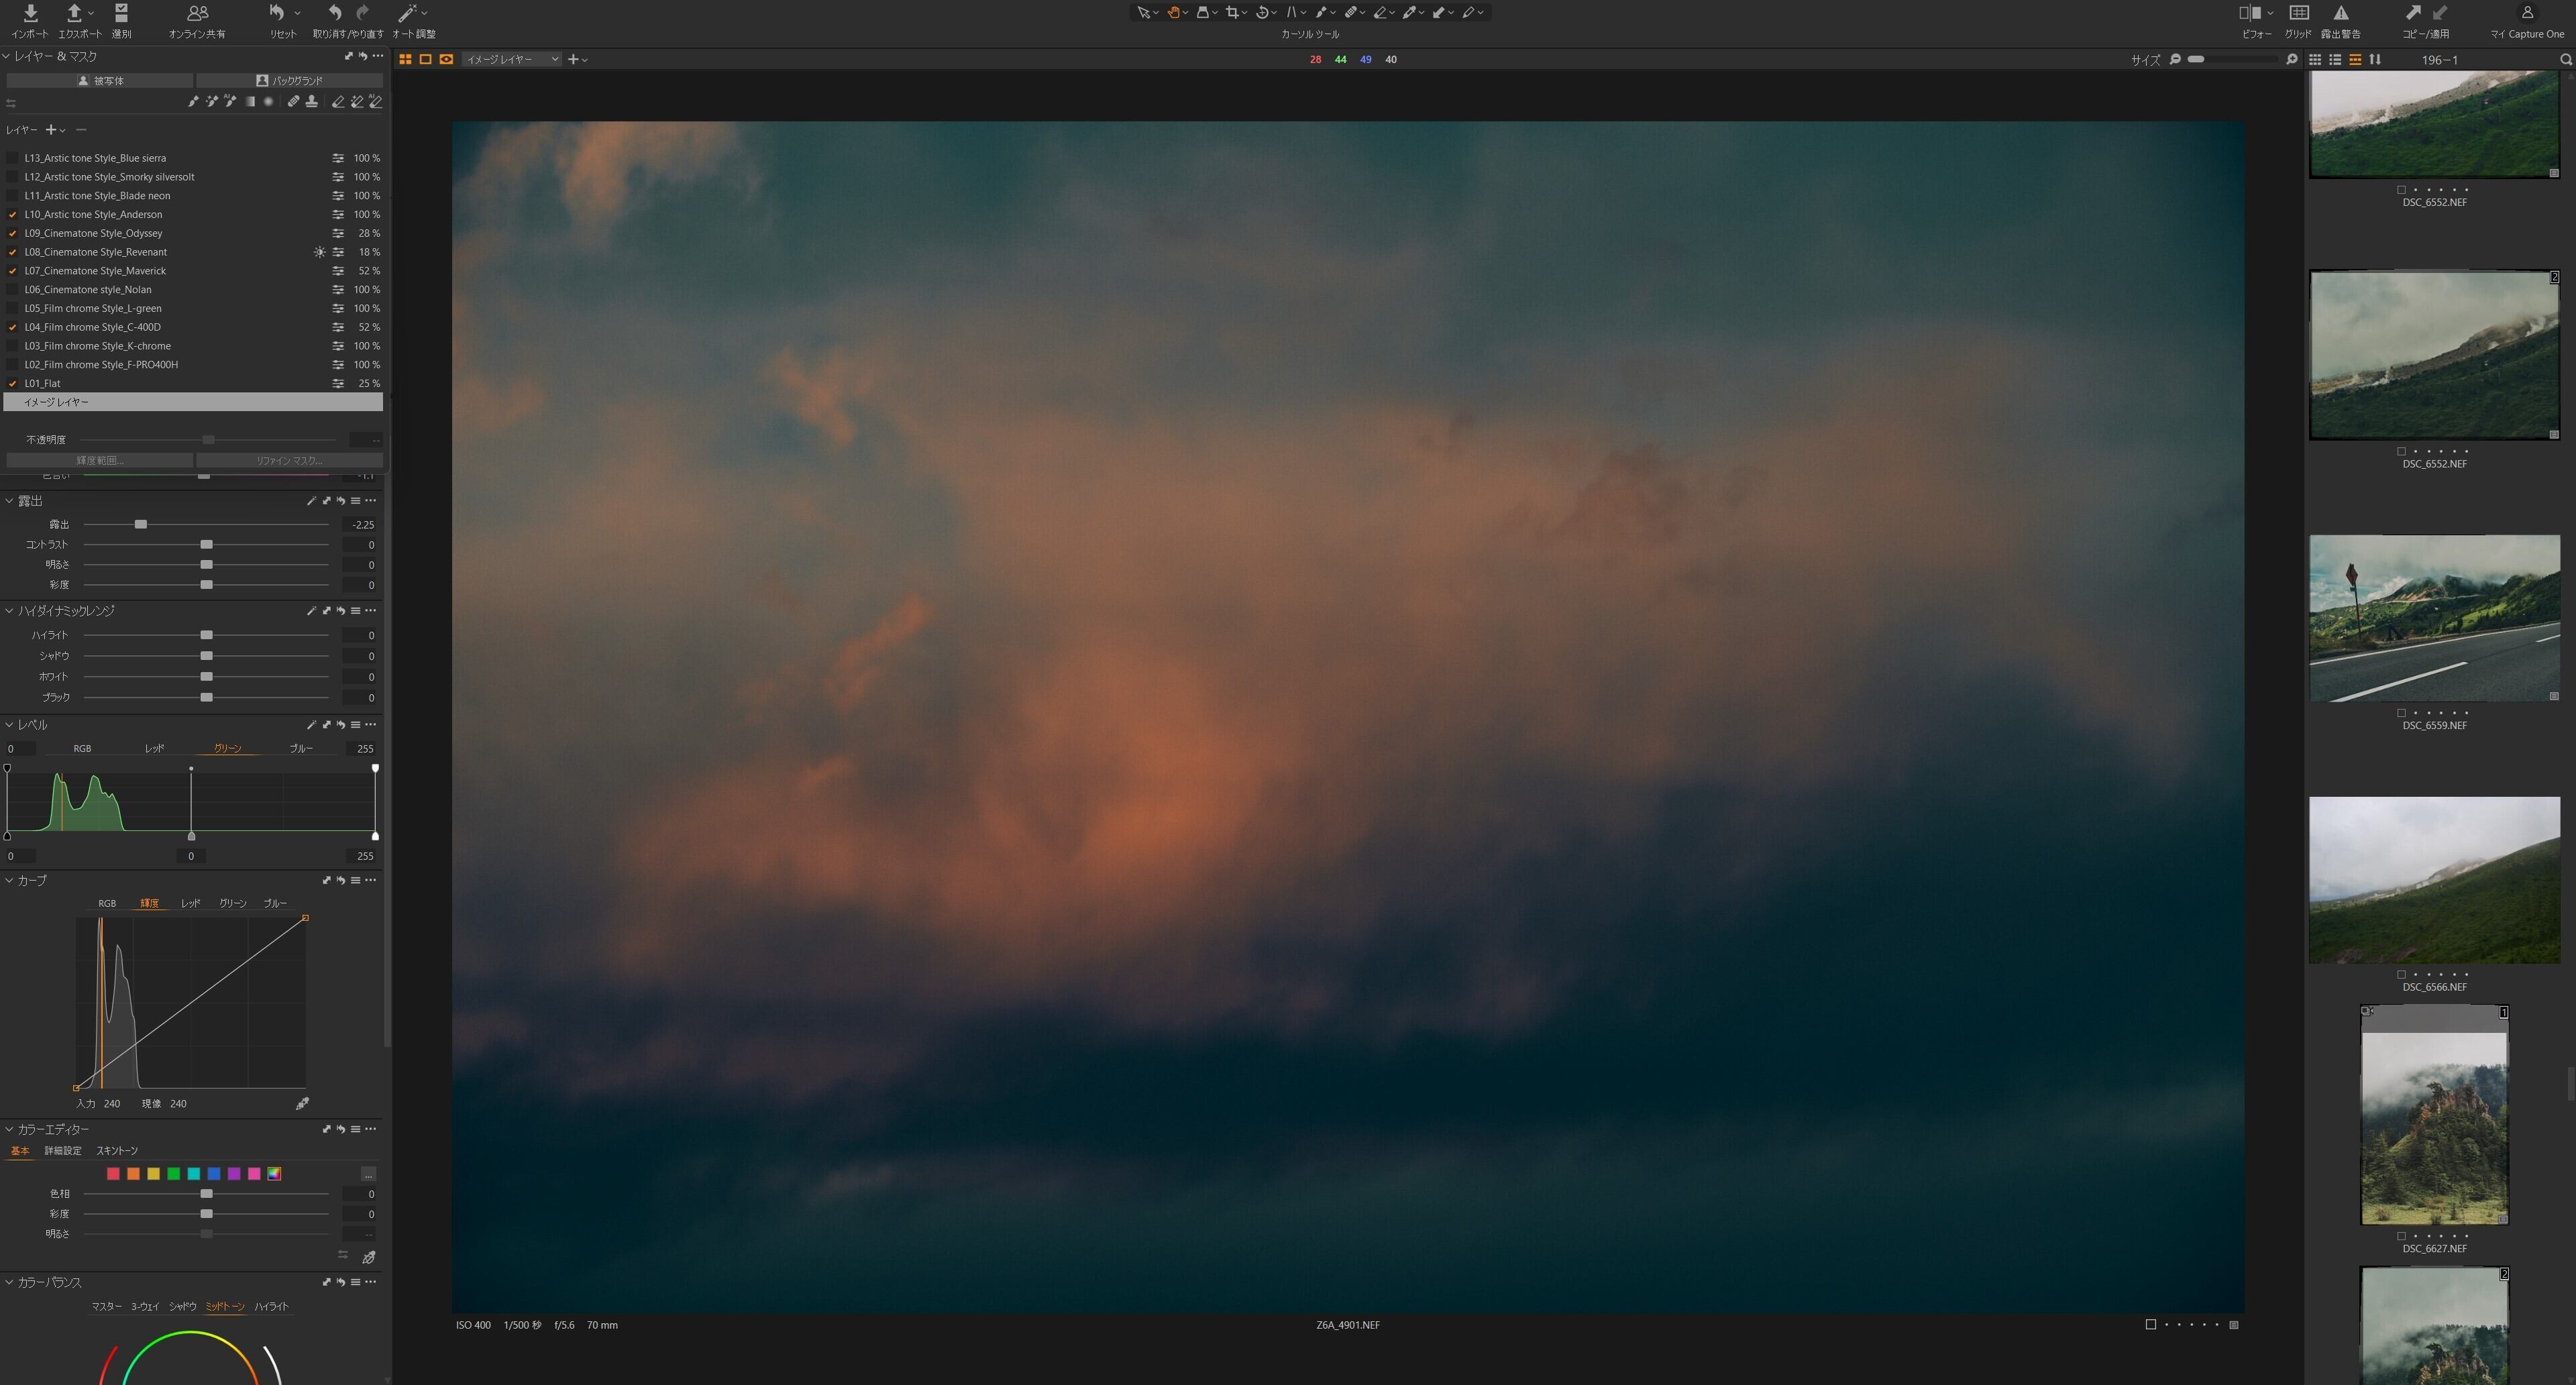The width and height of the screenshot is (2576, 1385).
Task: Click the Background mask button
Action: (x=290, y=80)
